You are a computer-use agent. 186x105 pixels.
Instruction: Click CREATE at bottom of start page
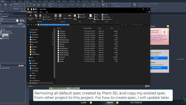click(x=110, y=102)
